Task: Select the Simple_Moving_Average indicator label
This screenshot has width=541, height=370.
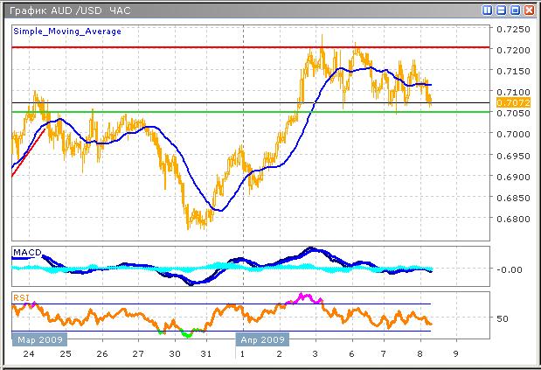Action: click(67, 31)
